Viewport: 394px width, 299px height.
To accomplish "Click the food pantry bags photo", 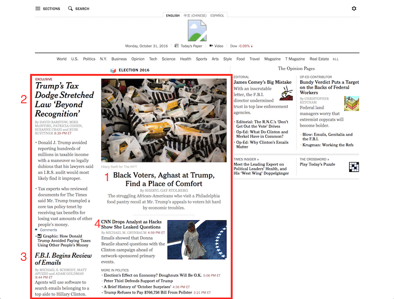I will (x=165, y=120).
